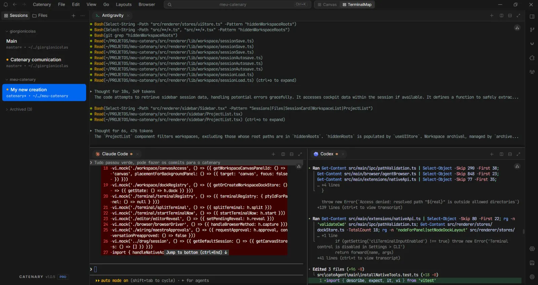
Task: Open sidebar more options (three dots)
Action: [x=82, y=16]
